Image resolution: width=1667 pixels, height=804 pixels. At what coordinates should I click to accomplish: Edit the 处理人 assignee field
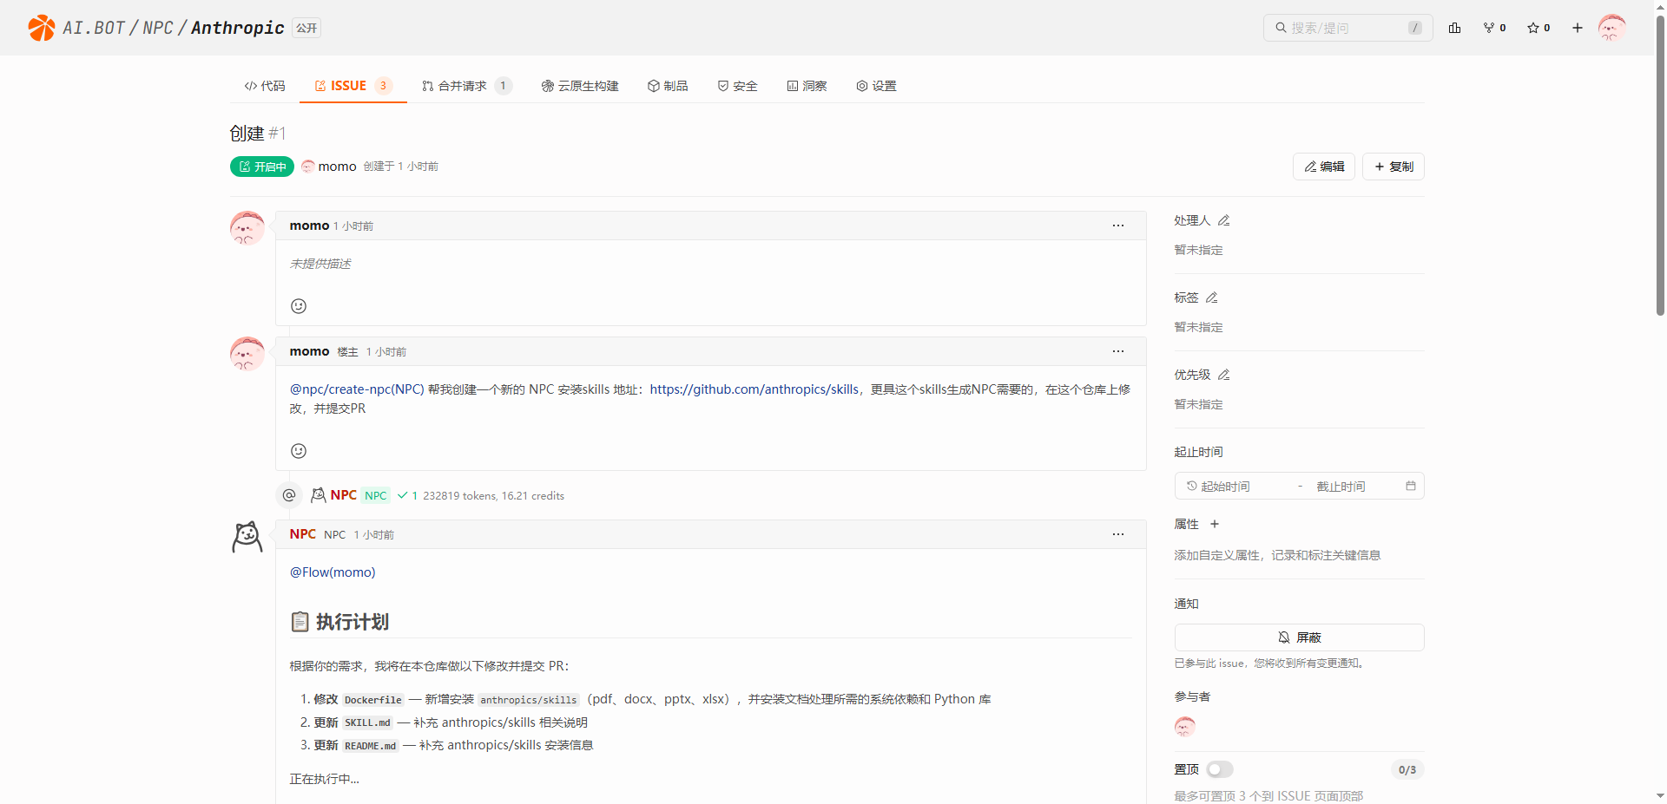[1224, 220]
